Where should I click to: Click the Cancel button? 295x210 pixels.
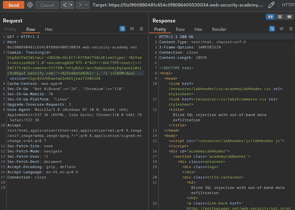pyautogui.click(x=47, y=5)
